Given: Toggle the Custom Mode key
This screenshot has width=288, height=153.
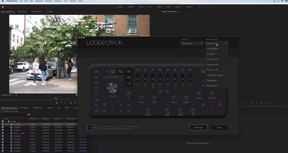Looking at the screenshot, I should (112, 71).
